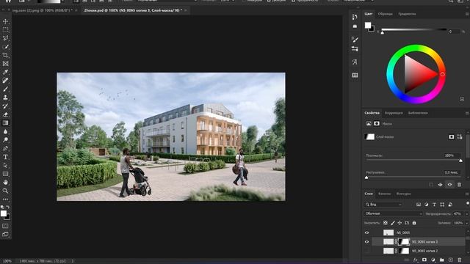Select the Eyedropper tool
Screen dimensions: 470x264
[5, 72]
